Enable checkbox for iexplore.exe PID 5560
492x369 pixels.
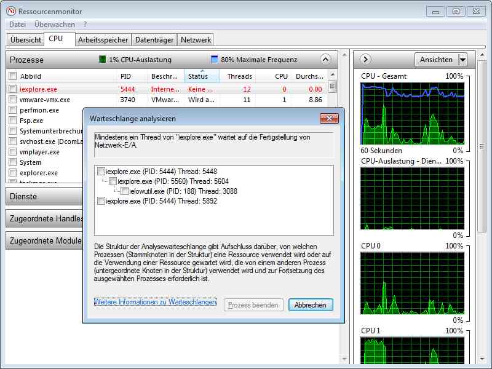pos(113,181)
